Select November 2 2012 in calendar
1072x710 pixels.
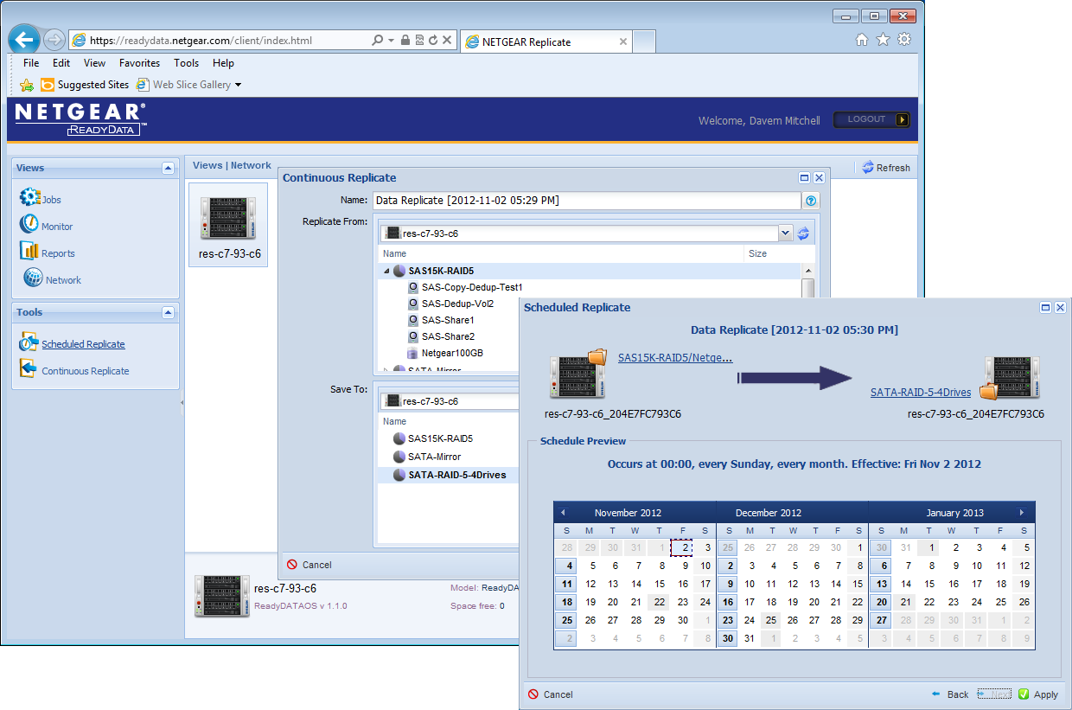(682, 547)
